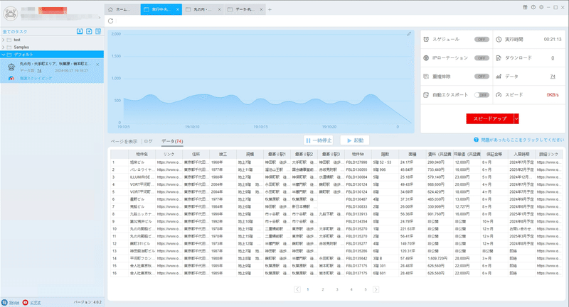The width and height of the screenshot is (569, 307).
Task: Open the help icon in title bar
Action: (533, 7)
